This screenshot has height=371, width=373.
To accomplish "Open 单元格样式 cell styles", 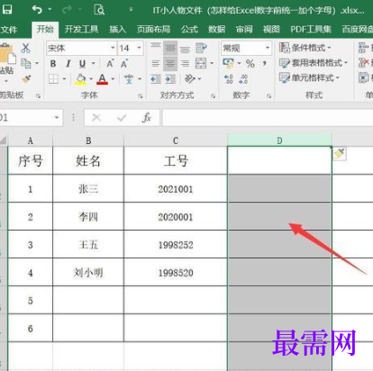I will (309, 78).
